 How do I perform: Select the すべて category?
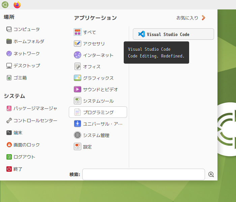98,32
